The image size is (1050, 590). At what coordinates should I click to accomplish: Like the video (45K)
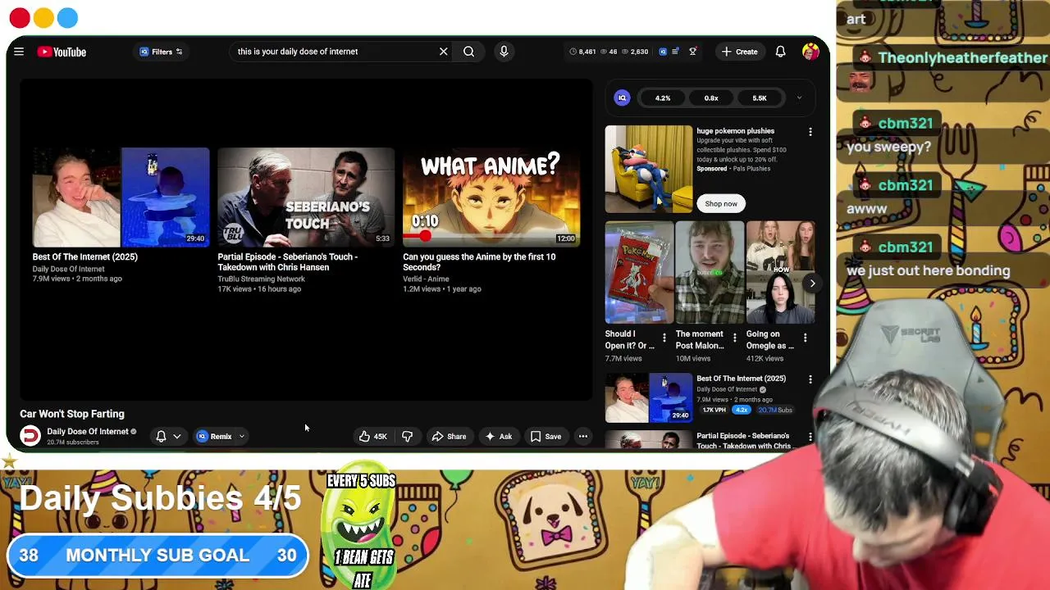[373, 437]
